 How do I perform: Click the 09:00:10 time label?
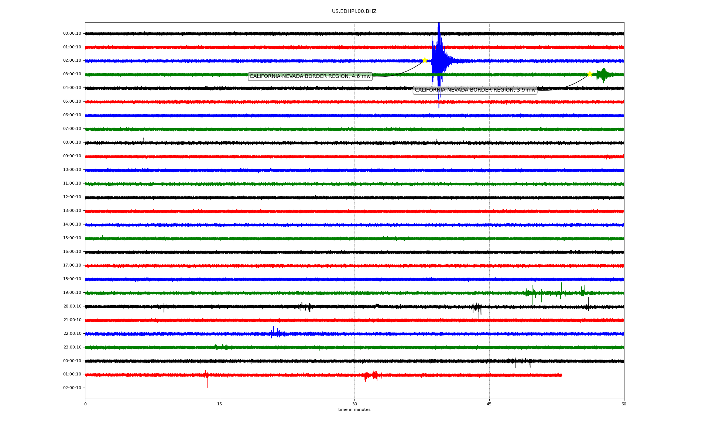[x=72, y=156]
